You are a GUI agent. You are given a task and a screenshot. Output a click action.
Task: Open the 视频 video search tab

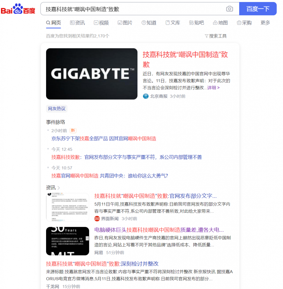coord(101,23)
